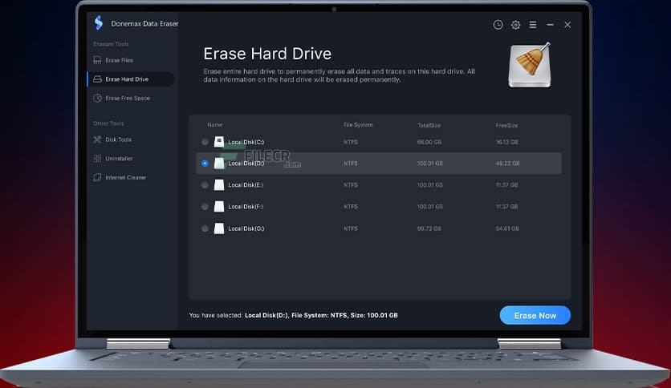Open the history clock icon
Screen dimensions: 671x388
[498, 25]
